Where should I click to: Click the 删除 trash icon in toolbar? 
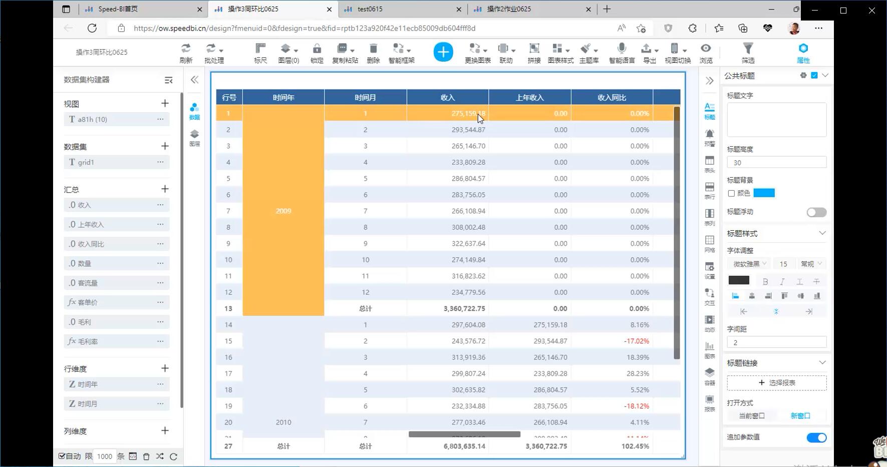pyautogui.click(x=373, y=49)
